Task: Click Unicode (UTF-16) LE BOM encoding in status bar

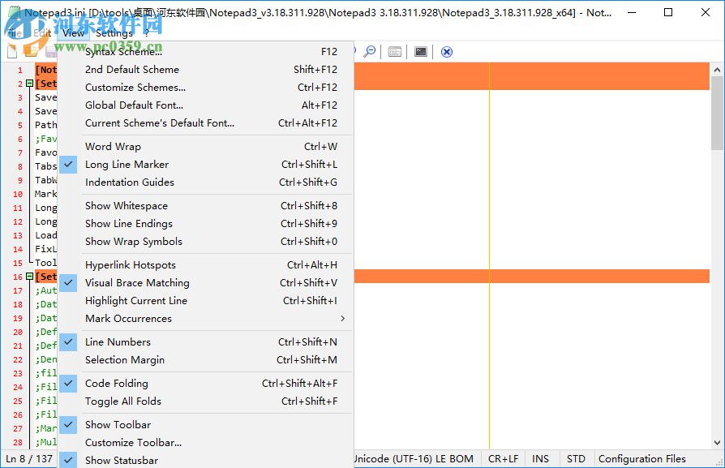Action: click(414, 459)
